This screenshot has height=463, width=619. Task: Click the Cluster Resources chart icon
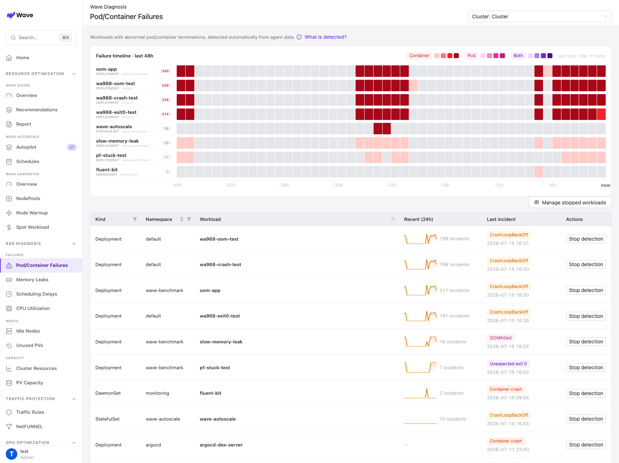(x=9, y=369)
